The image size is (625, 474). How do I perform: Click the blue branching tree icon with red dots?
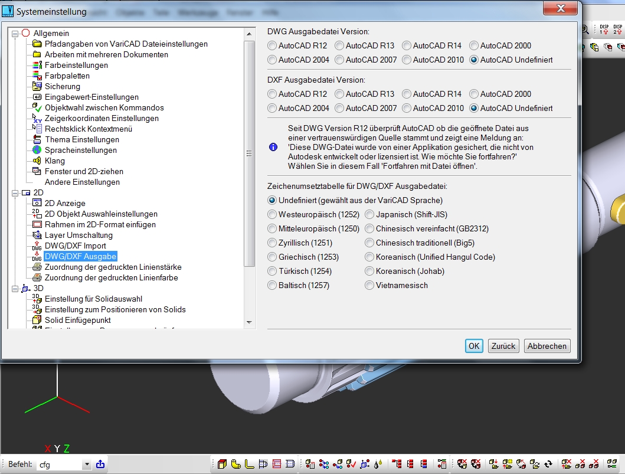[323, 464]
